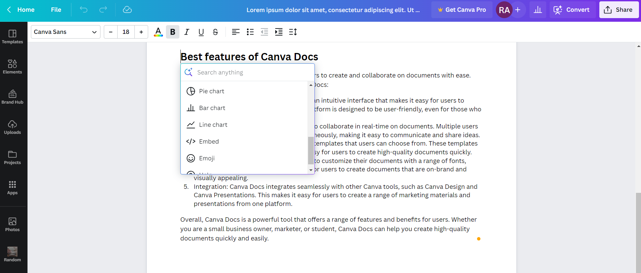The width and height of the screenshot is (641, 273).
Task: Open the Brand Hub panel
Action: [12, 97]
